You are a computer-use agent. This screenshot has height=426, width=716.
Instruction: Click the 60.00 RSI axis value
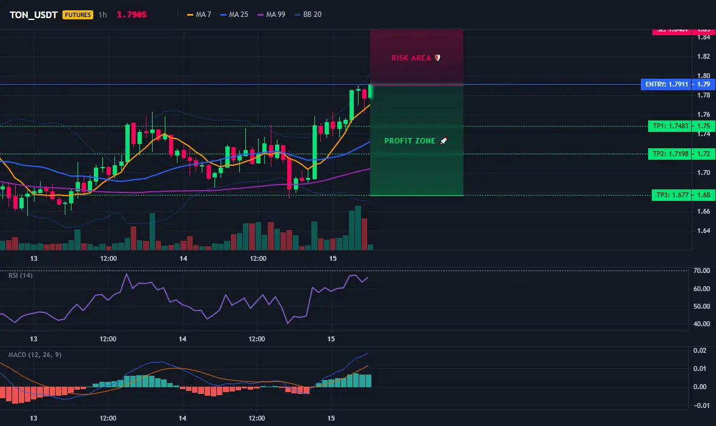(x=702, y=289)
